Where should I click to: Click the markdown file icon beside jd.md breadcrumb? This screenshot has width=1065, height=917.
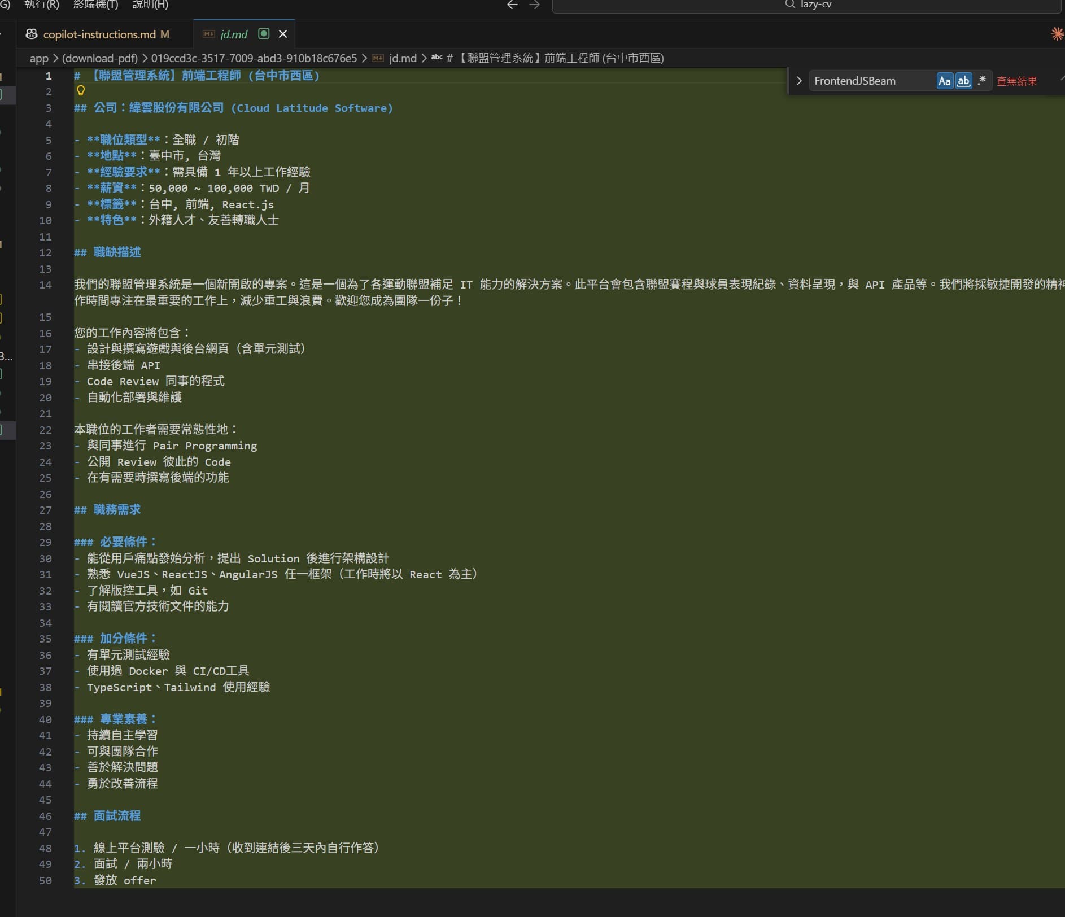click(378, 58)
